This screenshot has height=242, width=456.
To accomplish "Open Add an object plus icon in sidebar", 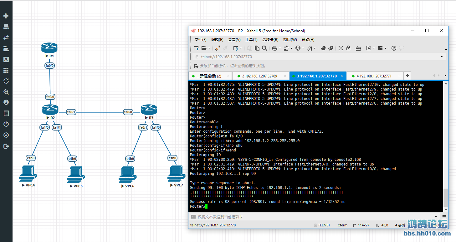I will click(x=6, y=16).
